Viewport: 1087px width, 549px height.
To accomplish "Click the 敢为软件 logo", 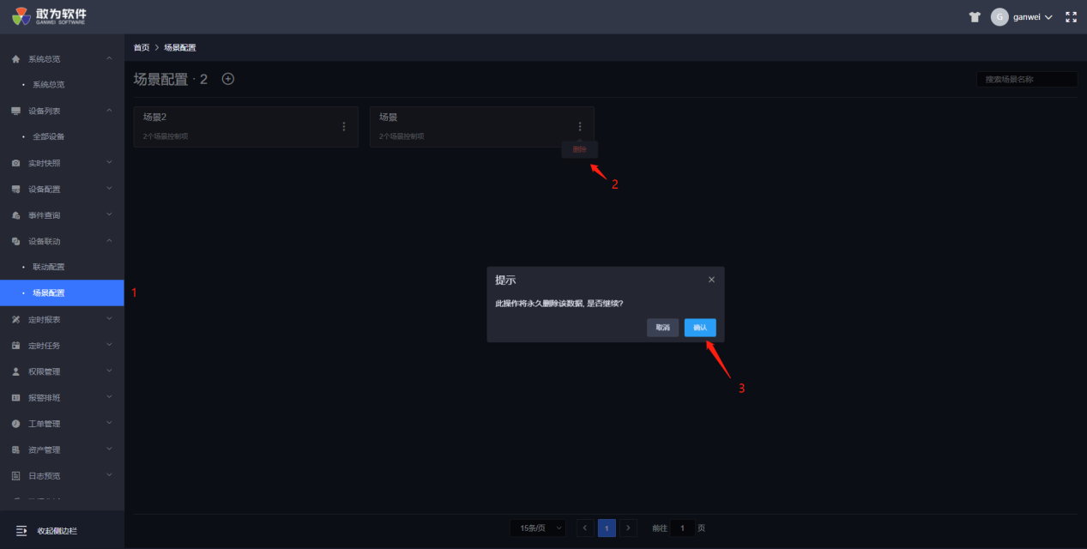I will (49, 16).
